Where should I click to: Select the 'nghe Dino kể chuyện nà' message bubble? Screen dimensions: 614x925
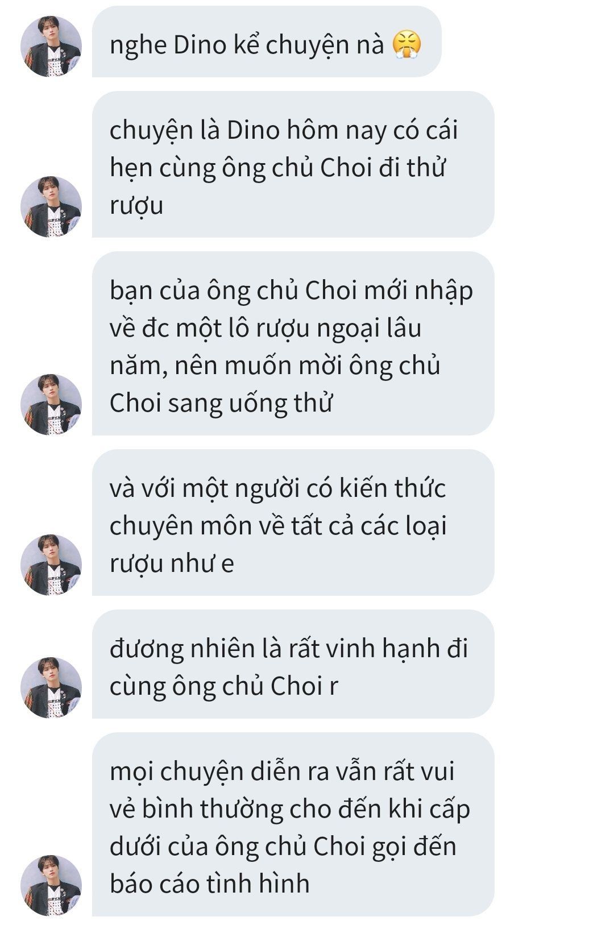tap(267, 42)
